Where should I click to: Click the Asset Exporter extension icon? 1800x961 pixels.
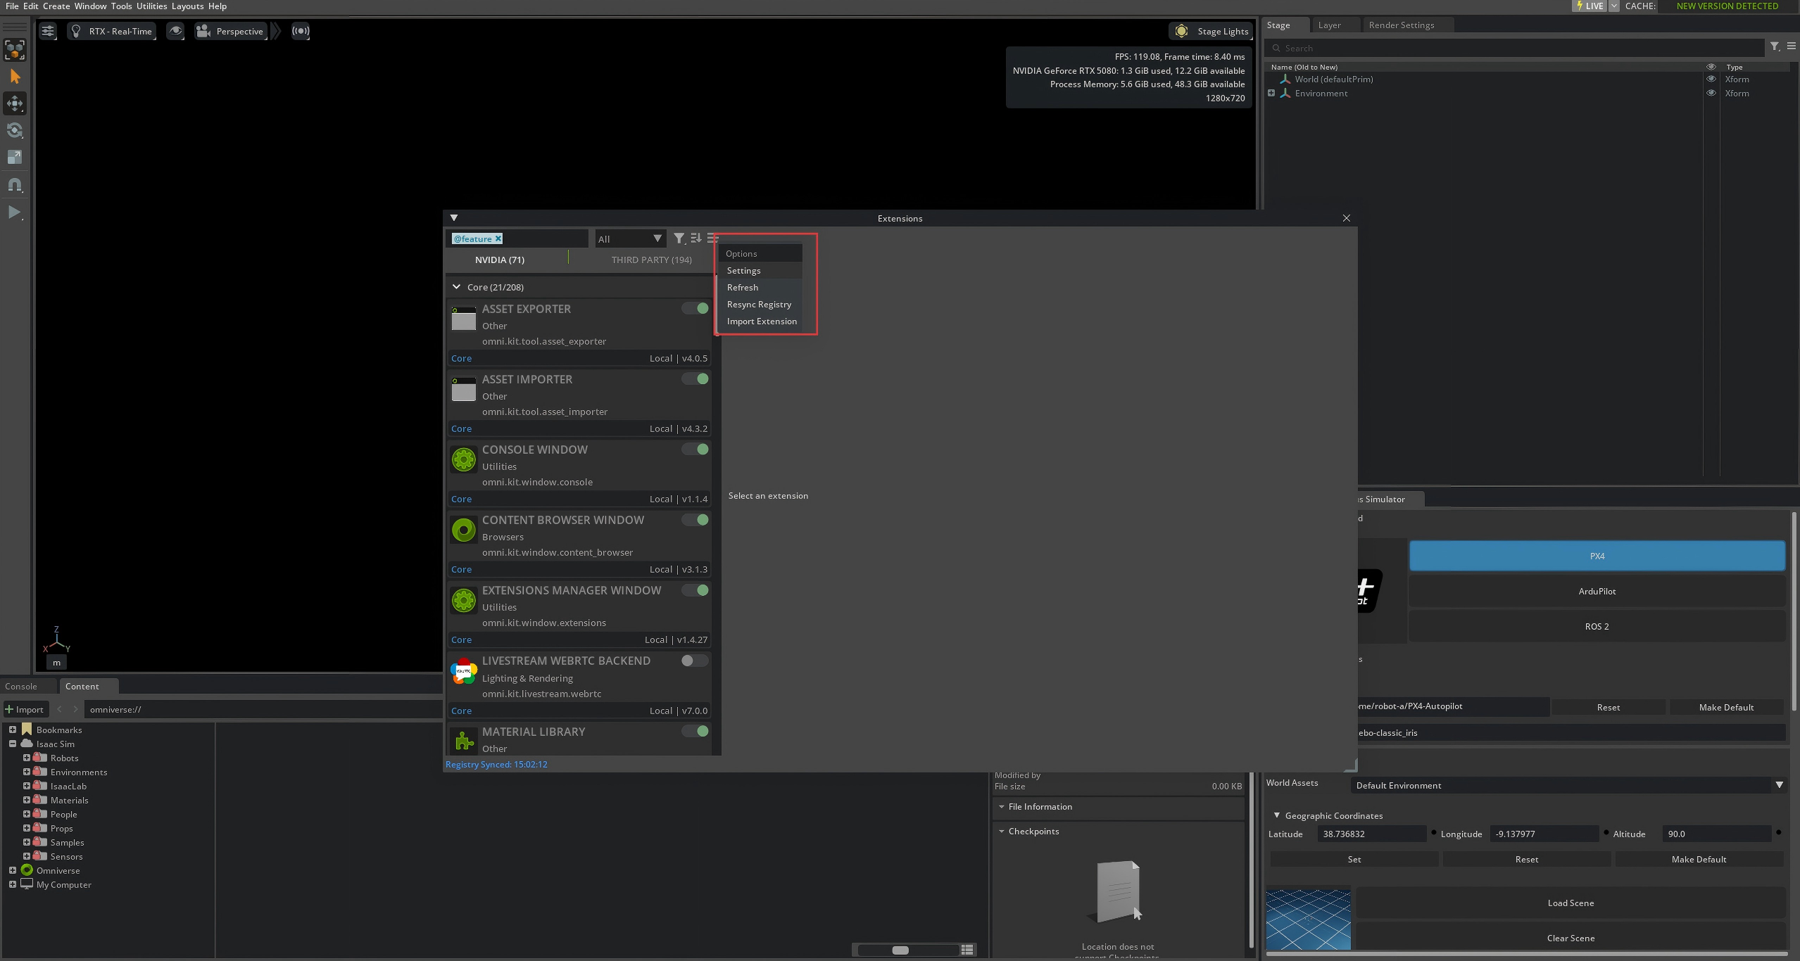pyautogui.click(x=463, y=319)
